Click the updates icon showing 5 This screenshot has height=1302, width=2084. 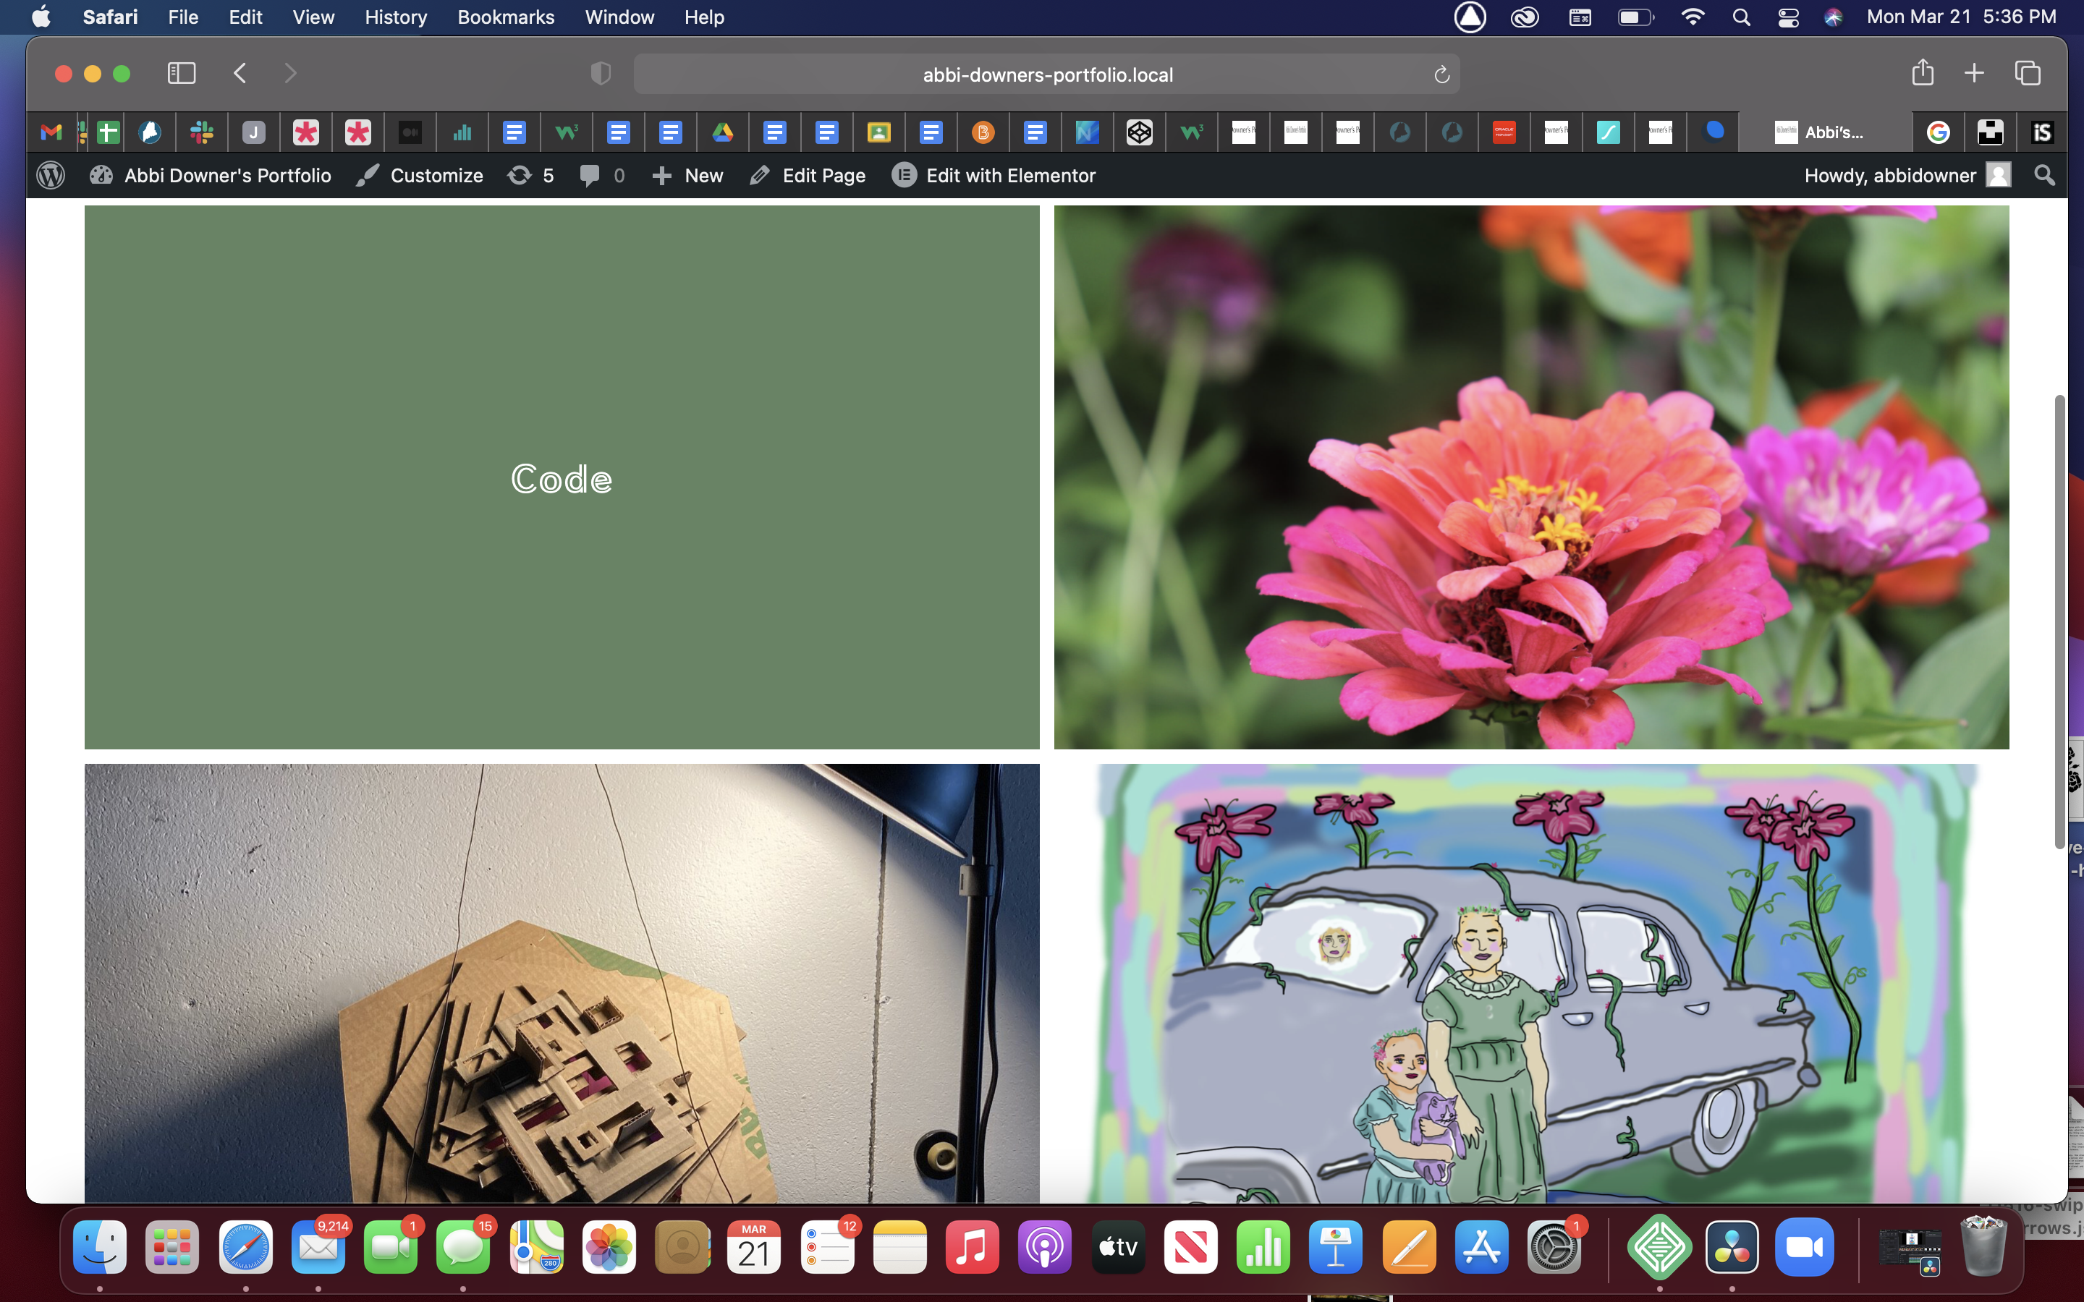[530, 176]
